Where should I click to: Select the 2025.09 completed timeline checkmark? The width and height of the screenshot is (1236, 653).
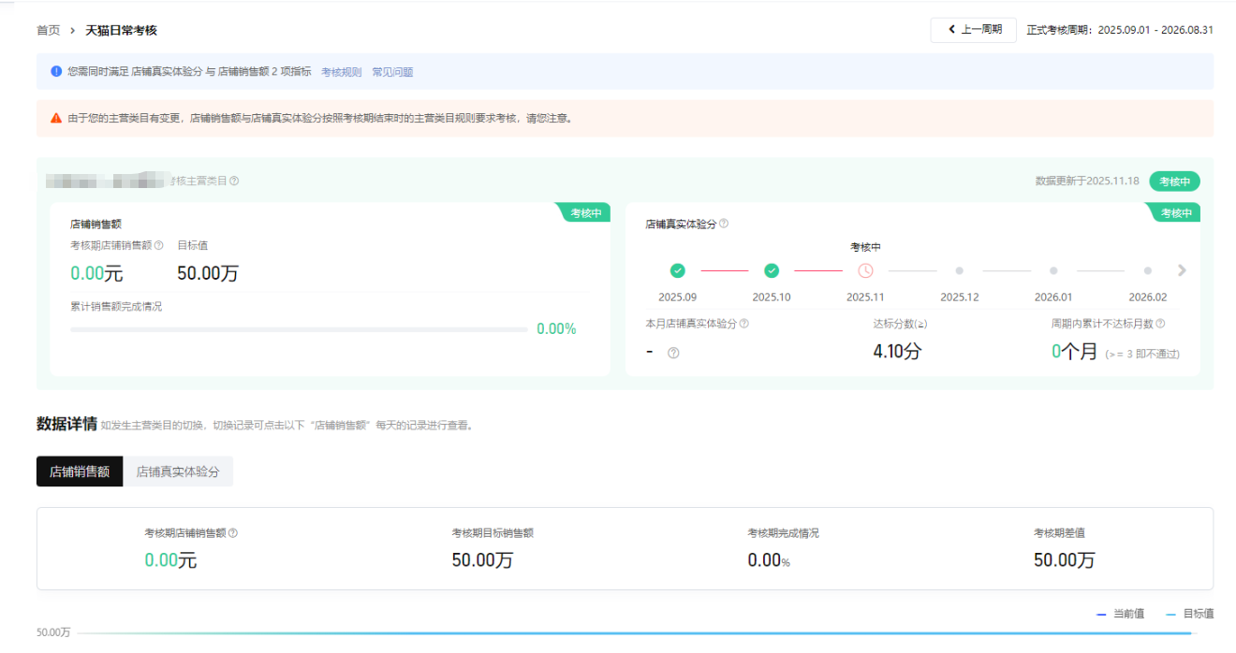[x=678, y=271]
